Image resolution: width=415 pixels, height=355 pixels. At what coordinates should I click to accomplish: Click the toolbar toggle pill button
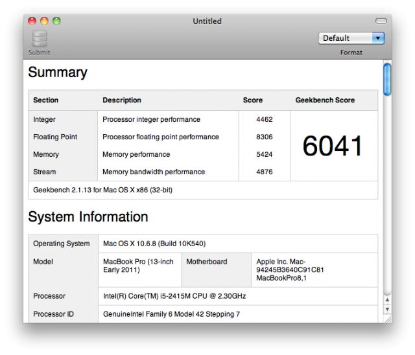pyautogui.click(x=381, y=21)
